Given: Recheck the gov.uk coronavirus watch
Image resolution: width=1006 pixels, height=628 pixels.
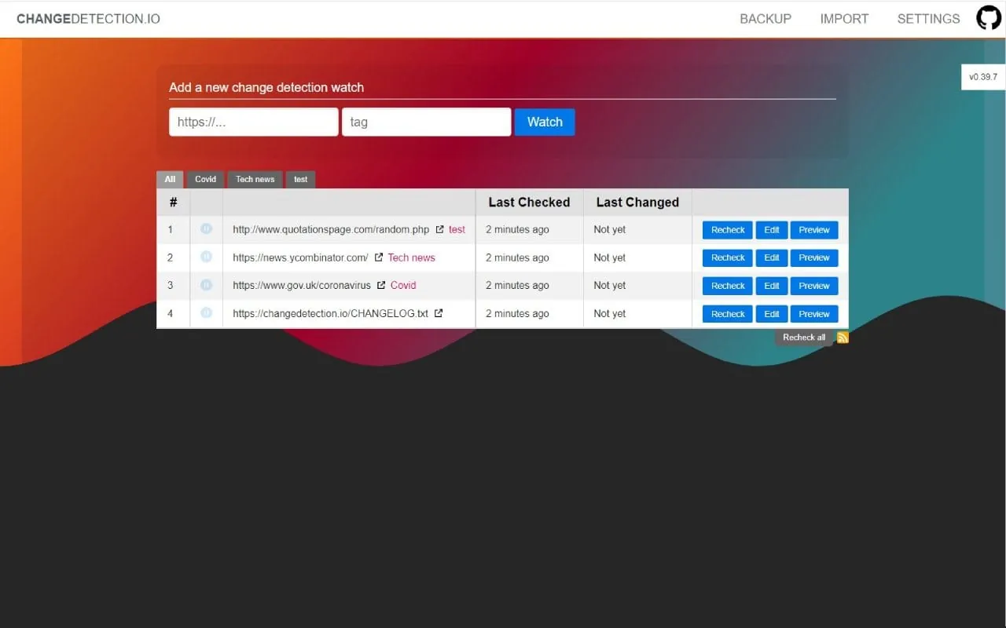Looking at the screenshot, I should [x=728, y=286].
